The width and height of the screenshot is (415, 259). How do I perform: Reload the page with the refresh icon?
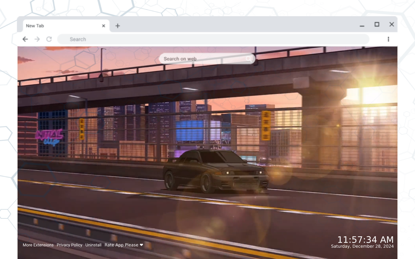click(x=49, y=39)
